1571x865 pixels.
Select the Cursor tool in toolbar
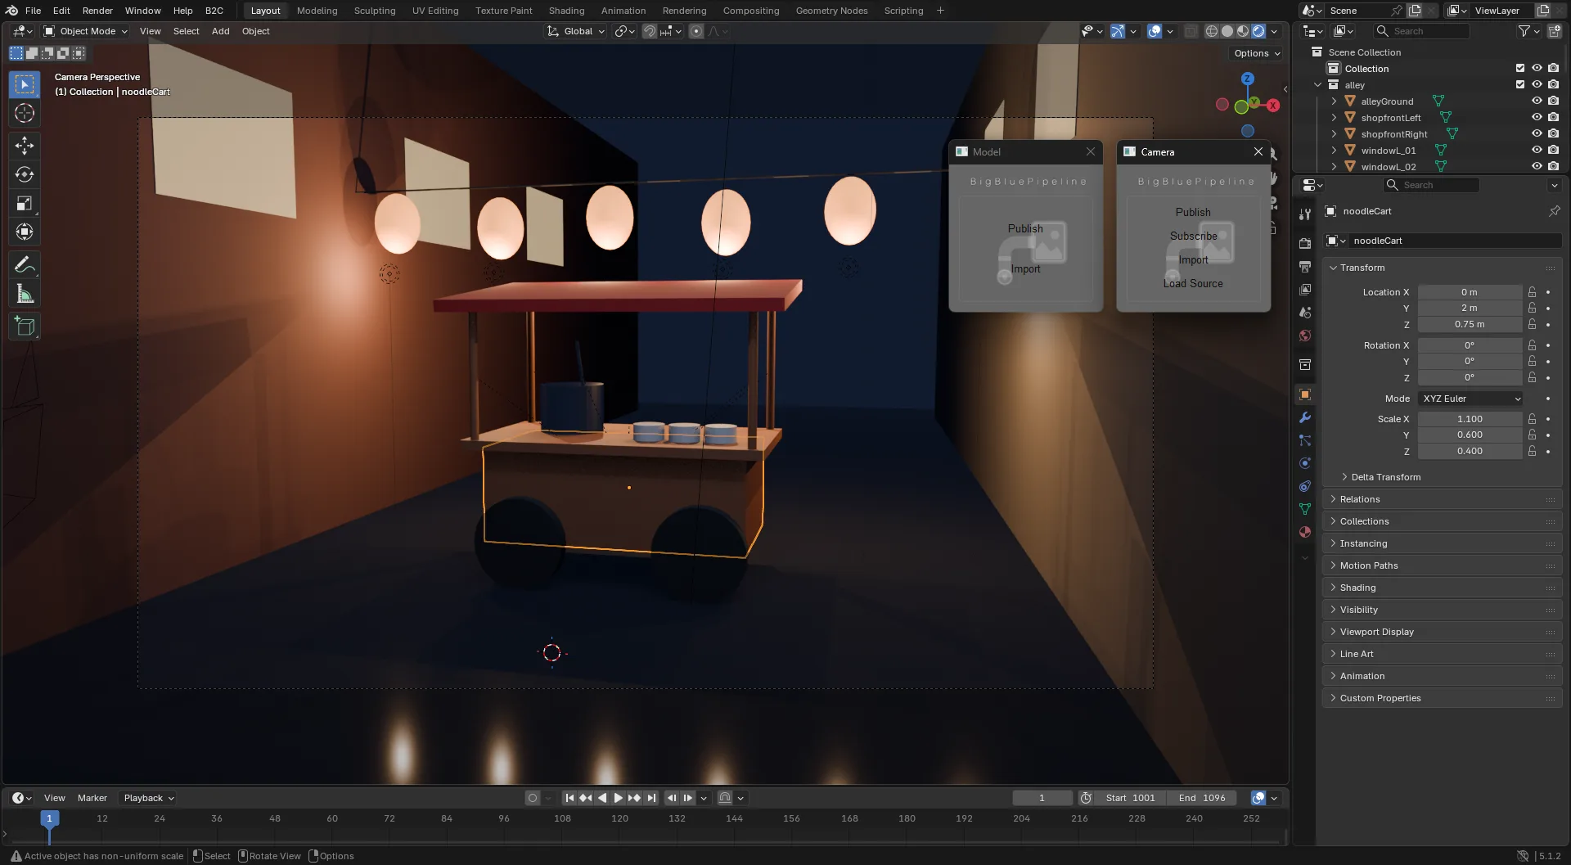pyautogui.click(x=25, y=113)
